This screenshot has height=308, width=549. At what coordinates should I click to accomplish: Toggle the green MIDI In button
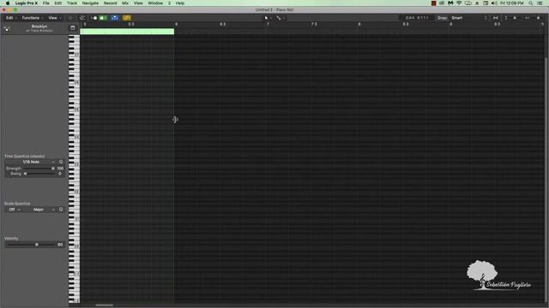click(x=103, y=18)
